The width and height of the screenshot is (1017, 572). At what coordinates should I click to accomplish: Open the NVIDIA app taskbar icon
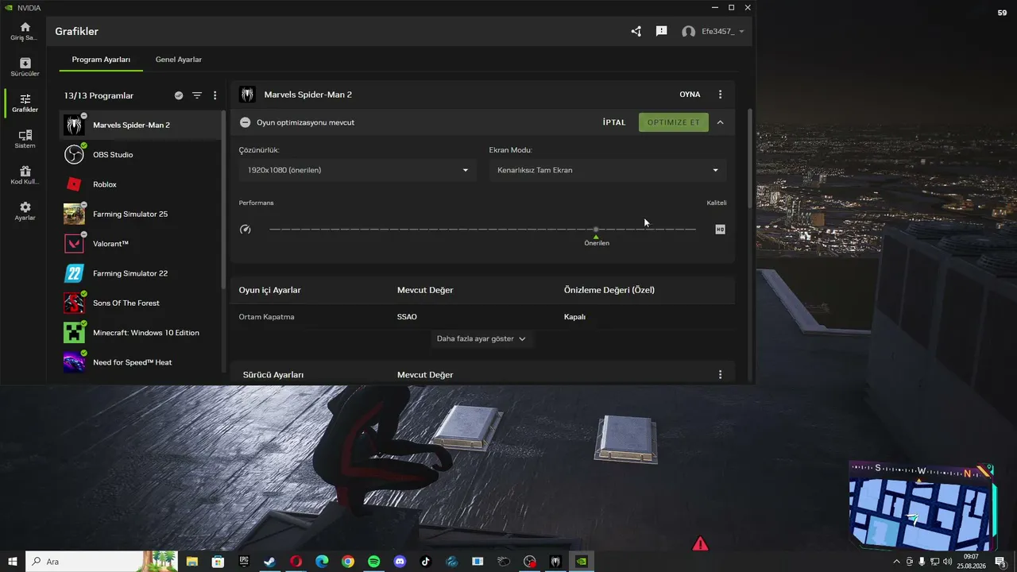[x=582, y=562]
